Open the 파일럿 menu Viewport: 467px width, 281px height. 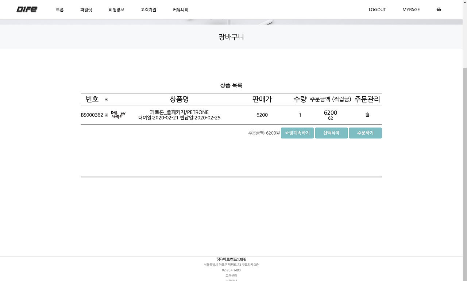(x=86, y=10)
